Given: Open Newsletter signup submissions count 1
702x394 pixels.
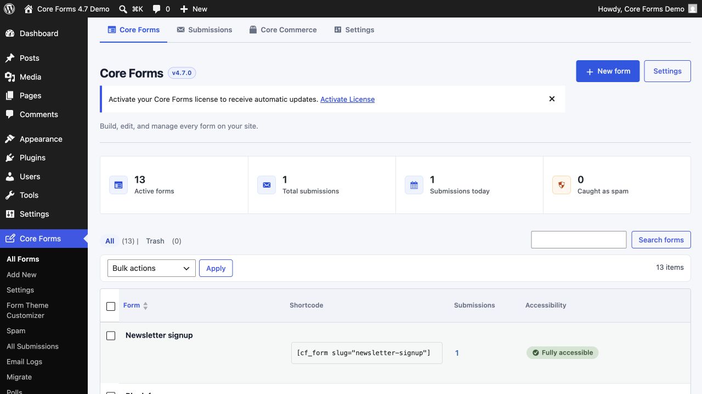Looking at the screenshot, I should tap(457, 353).
